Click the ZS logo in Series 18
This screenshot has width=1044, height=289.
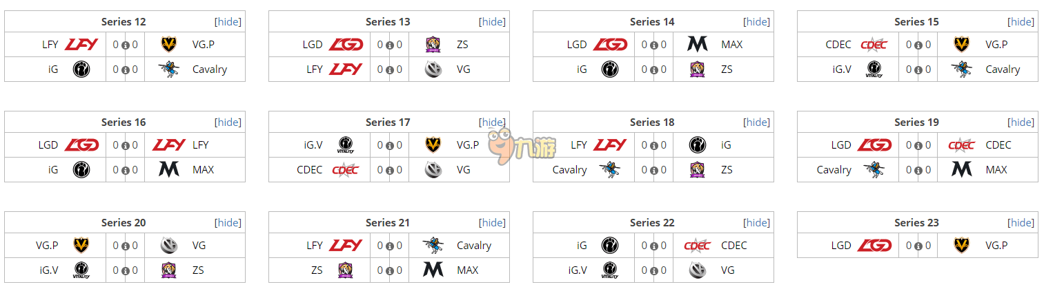coord(697,170)
